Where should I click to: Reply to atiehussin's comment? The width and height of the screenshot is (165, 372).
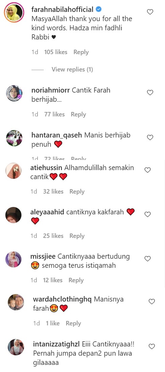click(x=77, y=192)
